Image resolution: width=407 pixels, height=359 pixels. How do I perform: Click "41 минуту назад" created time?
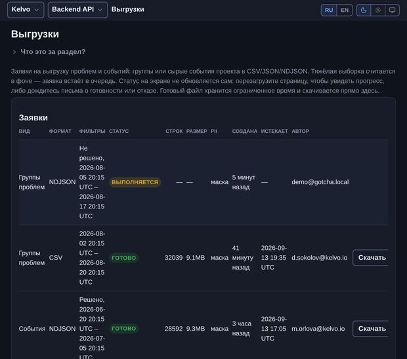(242, 258)
